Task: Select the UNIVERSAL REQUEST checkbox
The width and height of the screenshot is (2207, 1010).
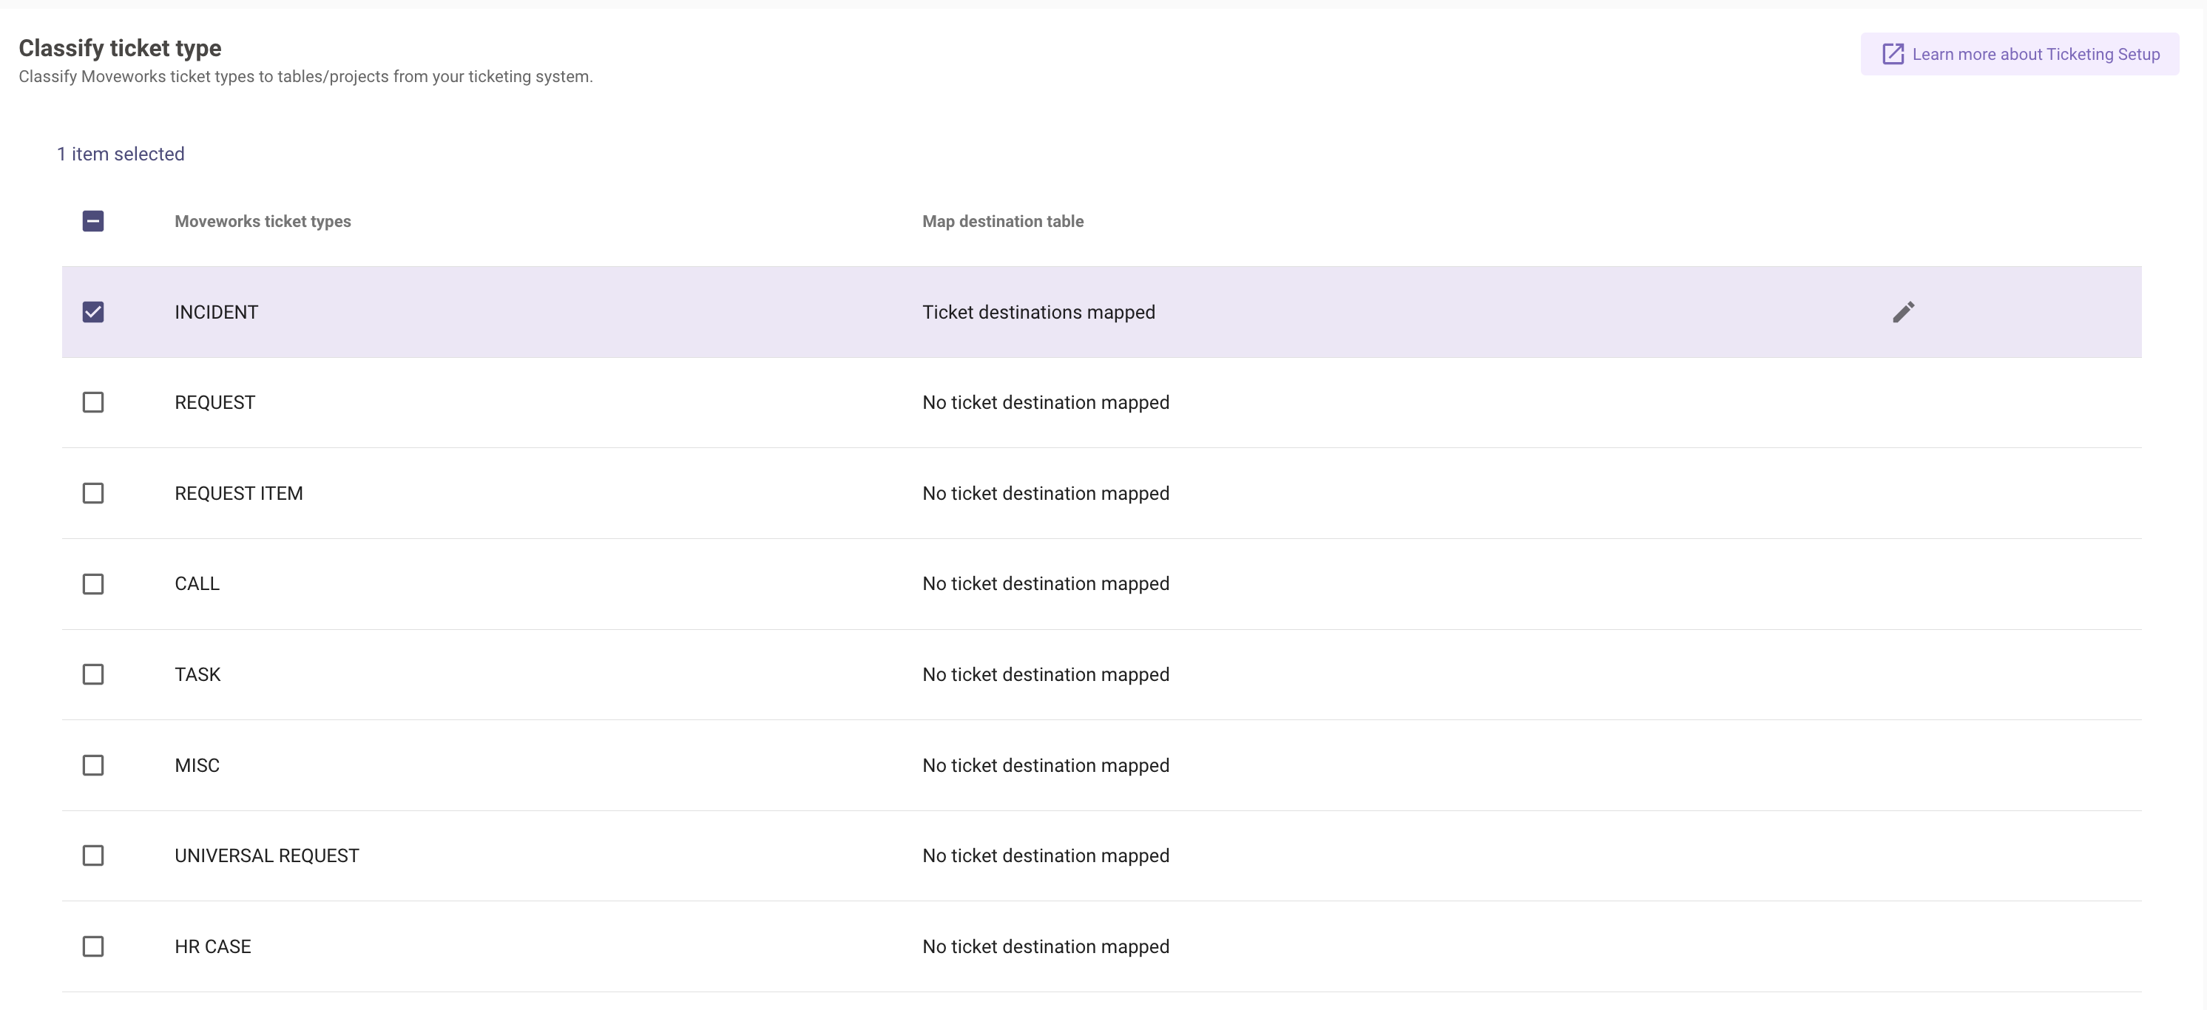Action: [93, 855]
